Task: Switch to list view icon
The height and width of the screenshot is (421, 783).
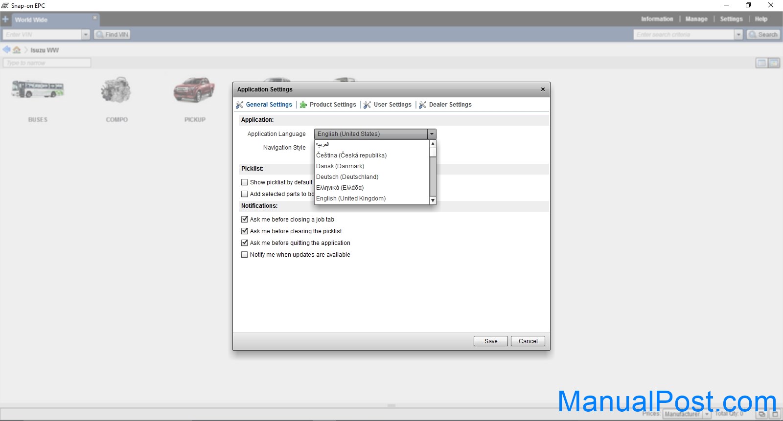Action: [761, 63]
